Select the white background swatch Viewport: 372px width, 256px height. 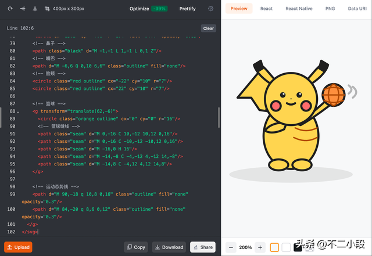click(x=286, y=247)
